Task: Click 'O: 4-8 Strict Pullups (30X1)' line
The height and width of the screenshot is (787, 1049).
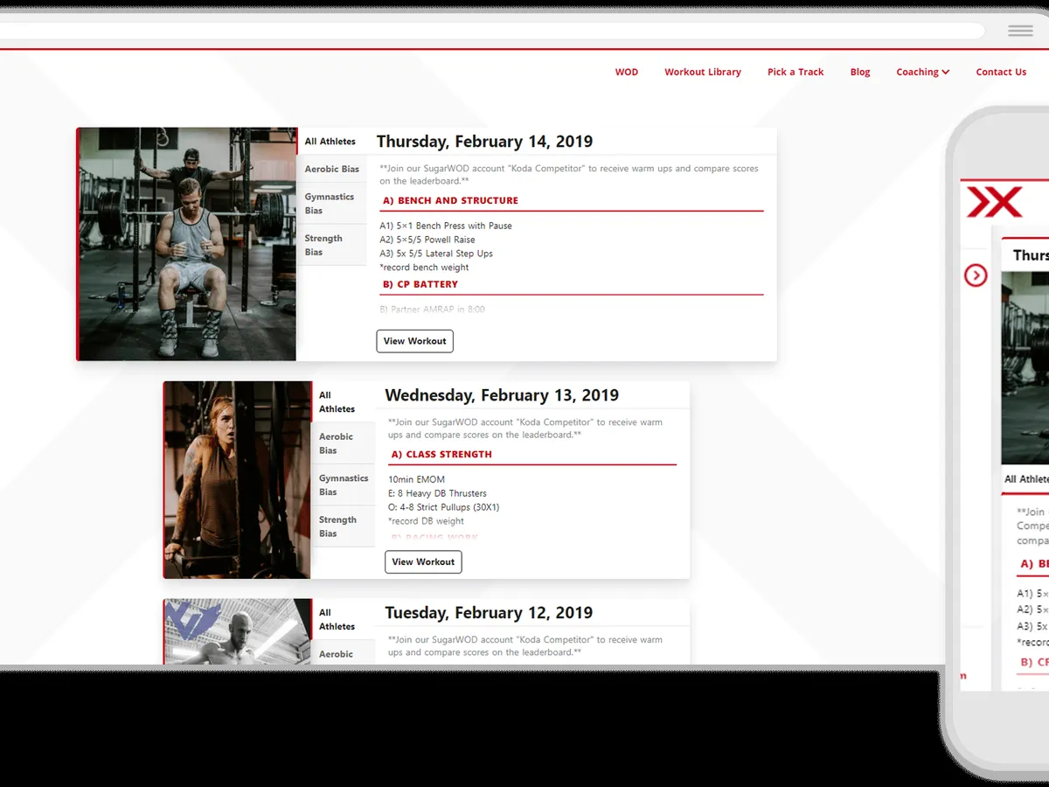Action: tap(444, 507)
